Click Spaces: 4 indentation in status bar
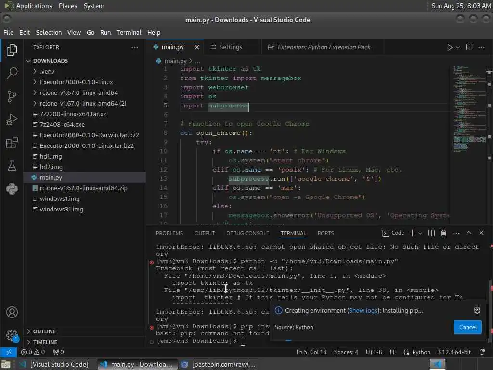The image size is (493, 370). 346,352
